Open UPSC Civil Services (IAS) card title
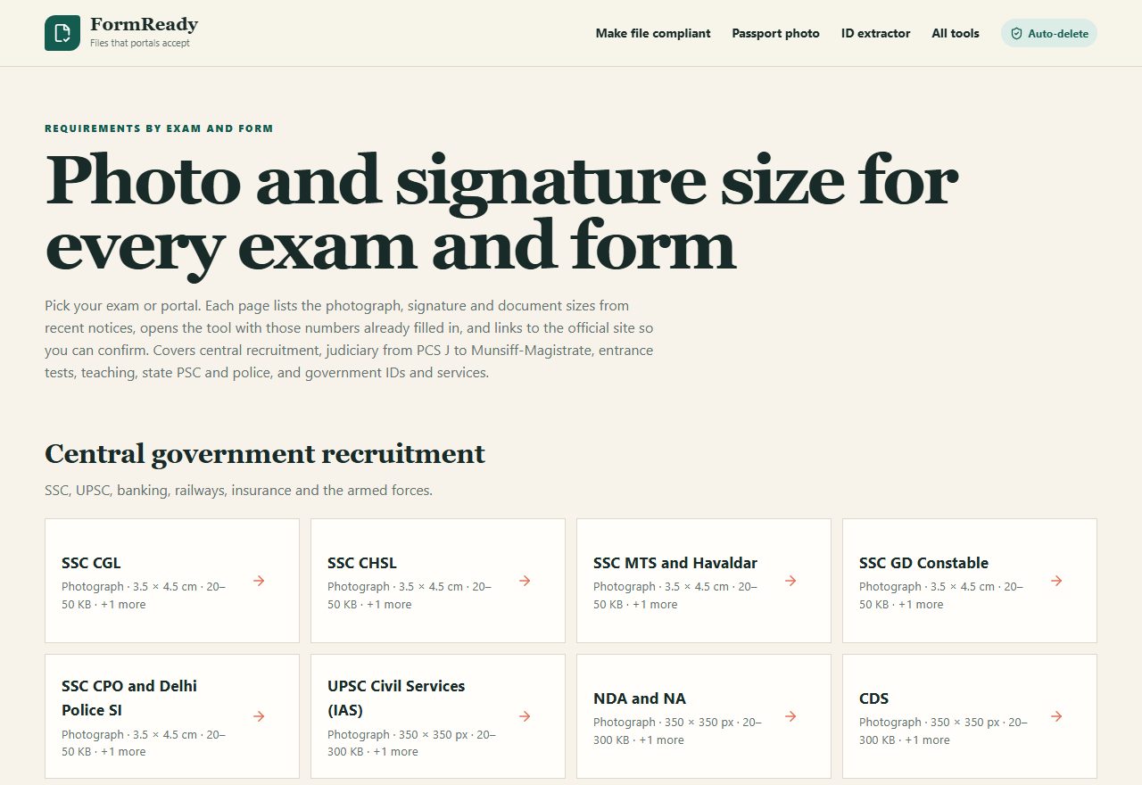Screen dimensions: 1142x785 pos(396,698)
